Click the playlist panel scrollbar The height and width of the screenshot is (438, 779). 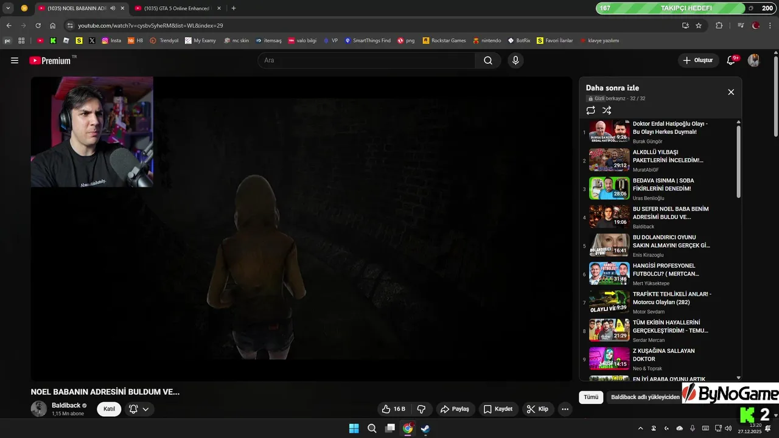[739, 162]
